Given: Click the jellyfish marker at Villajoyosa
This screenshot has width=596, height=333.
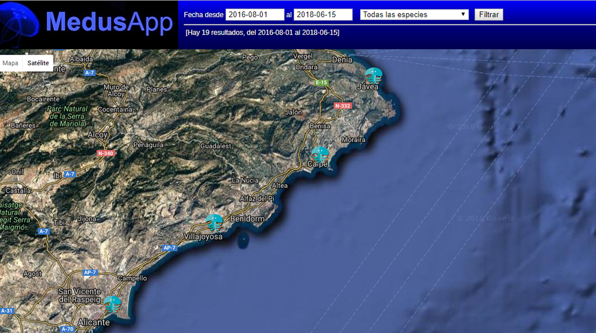Looking at the screenshot, I should (215, 221).
